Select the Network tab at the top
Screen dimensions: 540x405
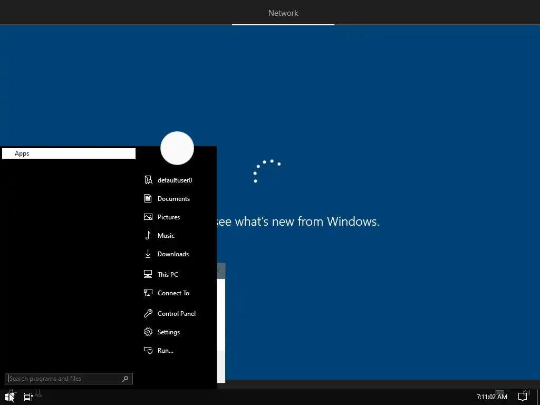click(283, 13)
